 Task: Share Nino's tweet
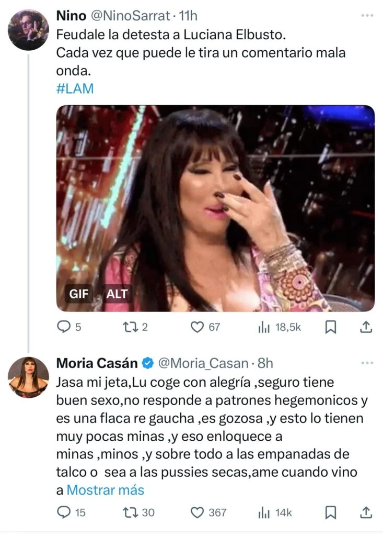(366, 327)
